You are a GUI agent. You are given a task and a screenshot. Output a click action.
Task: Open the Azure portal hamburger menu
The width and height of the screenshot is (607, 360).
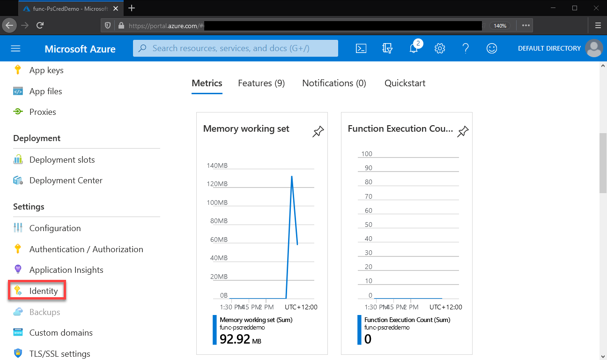(15, 49)
